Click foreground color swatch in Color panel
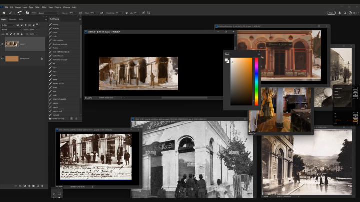Image resolution: width=360 pixels, height=202 pixels. (x=226, y=60)
